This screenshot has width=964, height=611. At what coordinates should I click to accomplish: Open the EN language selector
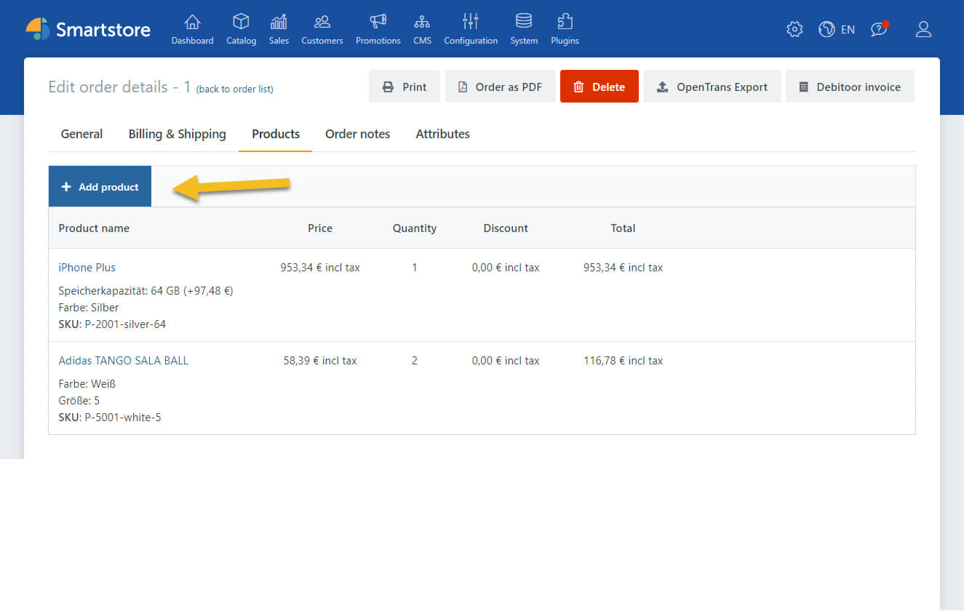(837, 29)
